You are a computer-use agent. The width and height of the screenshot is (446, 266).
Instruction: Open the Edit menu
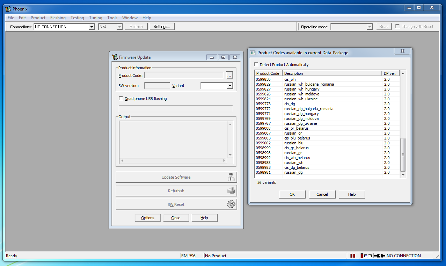(22, 18)
